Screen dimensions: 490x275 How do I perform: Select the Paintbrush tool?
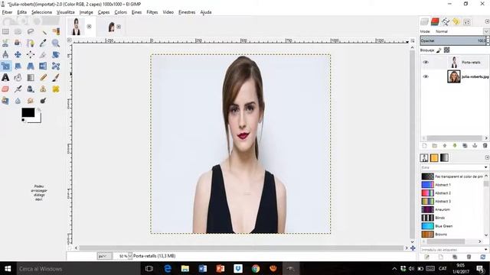point(56,77)
